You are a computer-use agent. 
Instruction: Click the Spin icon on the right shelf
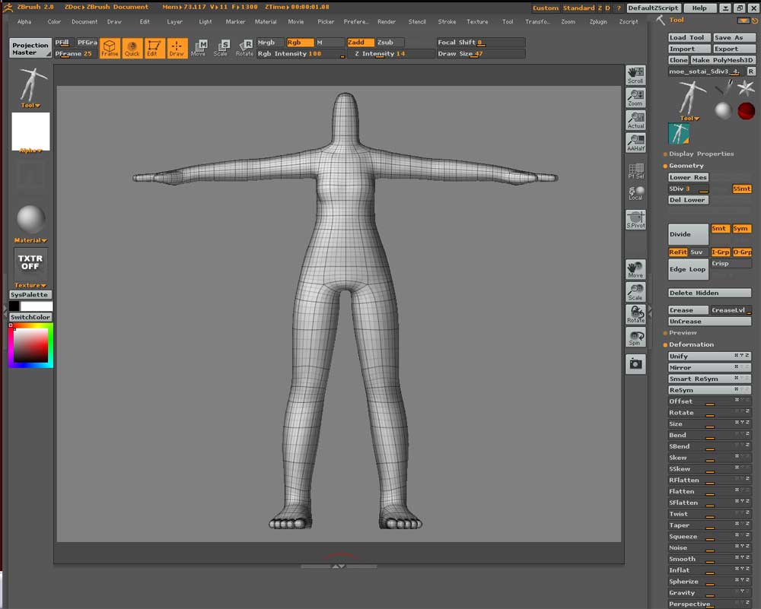(635, 338)
